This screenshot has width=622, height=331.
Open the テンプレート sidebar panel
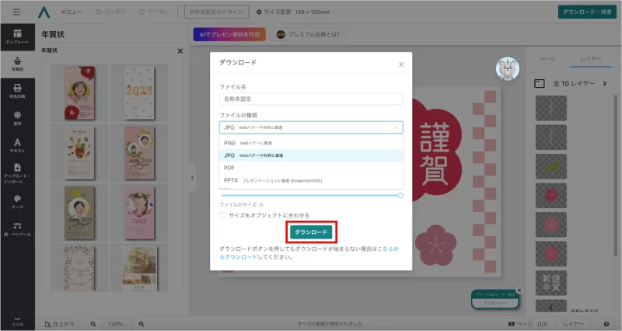point(16,36)
